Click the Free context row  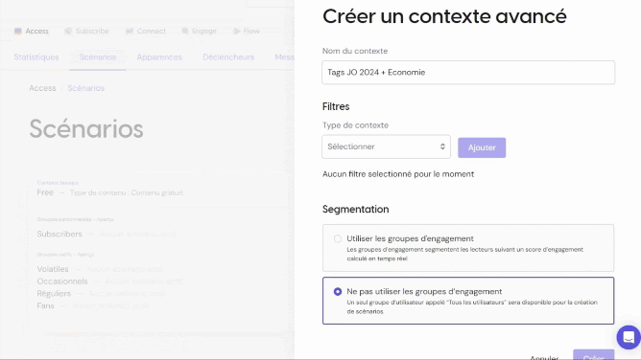(110, 192)
